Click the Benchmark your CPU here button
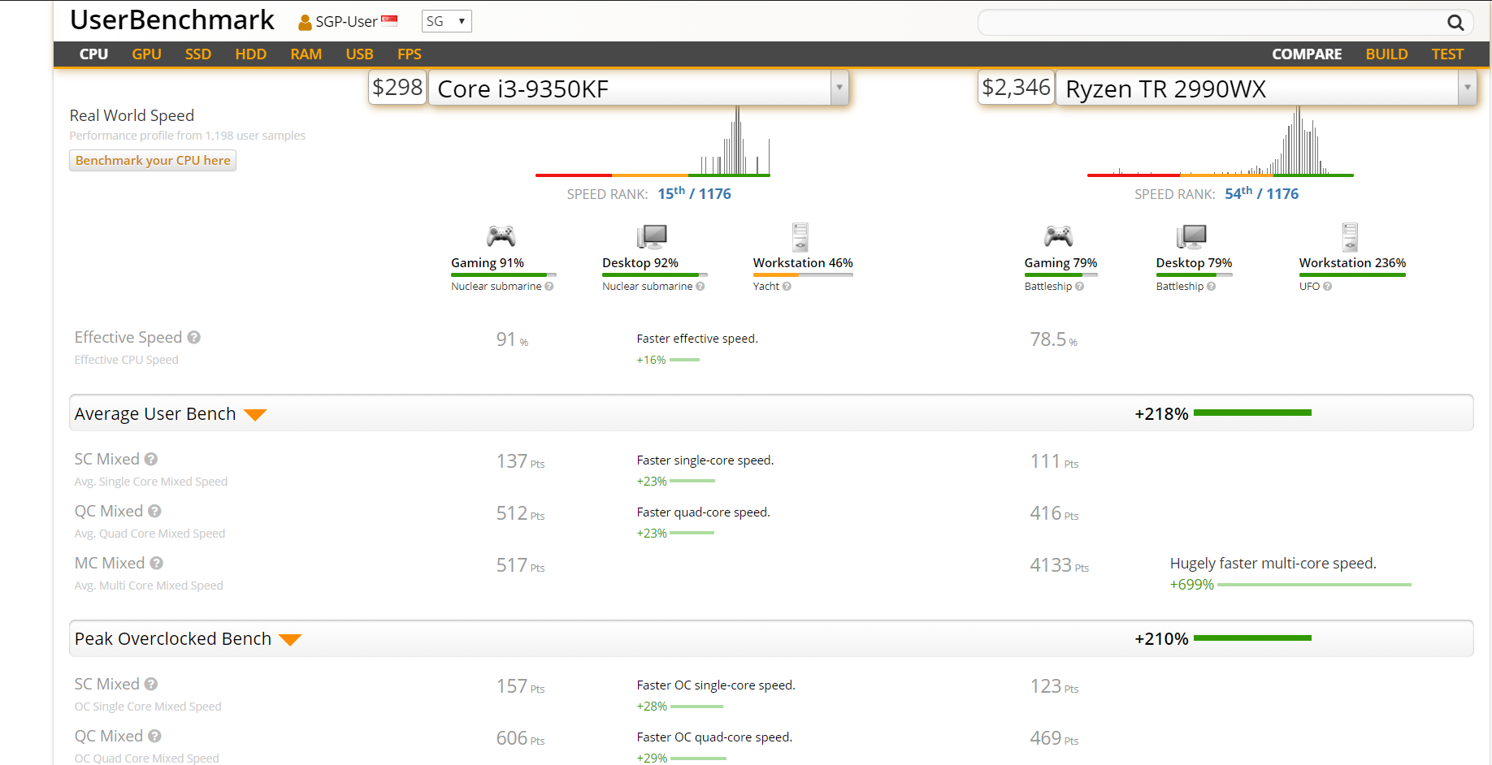 click(153, 161)
